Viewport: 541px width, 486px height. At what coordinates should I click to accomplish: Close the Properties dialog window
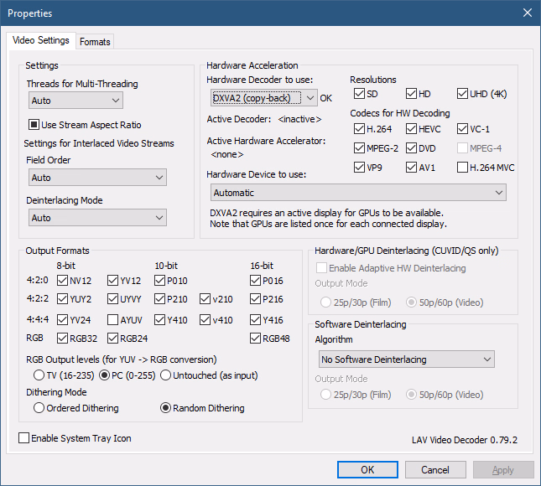pos(527,13)
